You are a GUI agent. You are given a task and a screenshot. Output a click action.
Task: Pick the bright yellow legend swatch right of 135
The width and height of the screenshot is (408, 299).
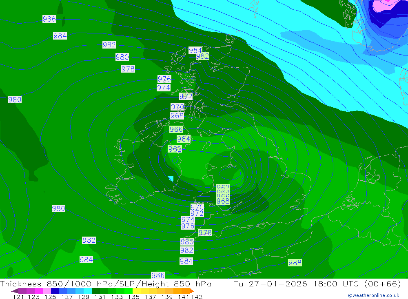(137, 291)
